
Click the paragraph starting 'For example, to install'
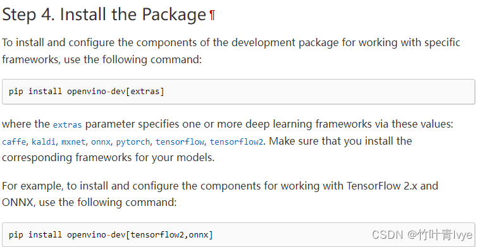point(219,194)
